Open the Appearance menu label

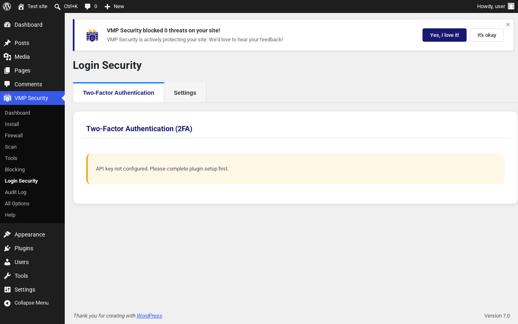[x=30, y=234]
